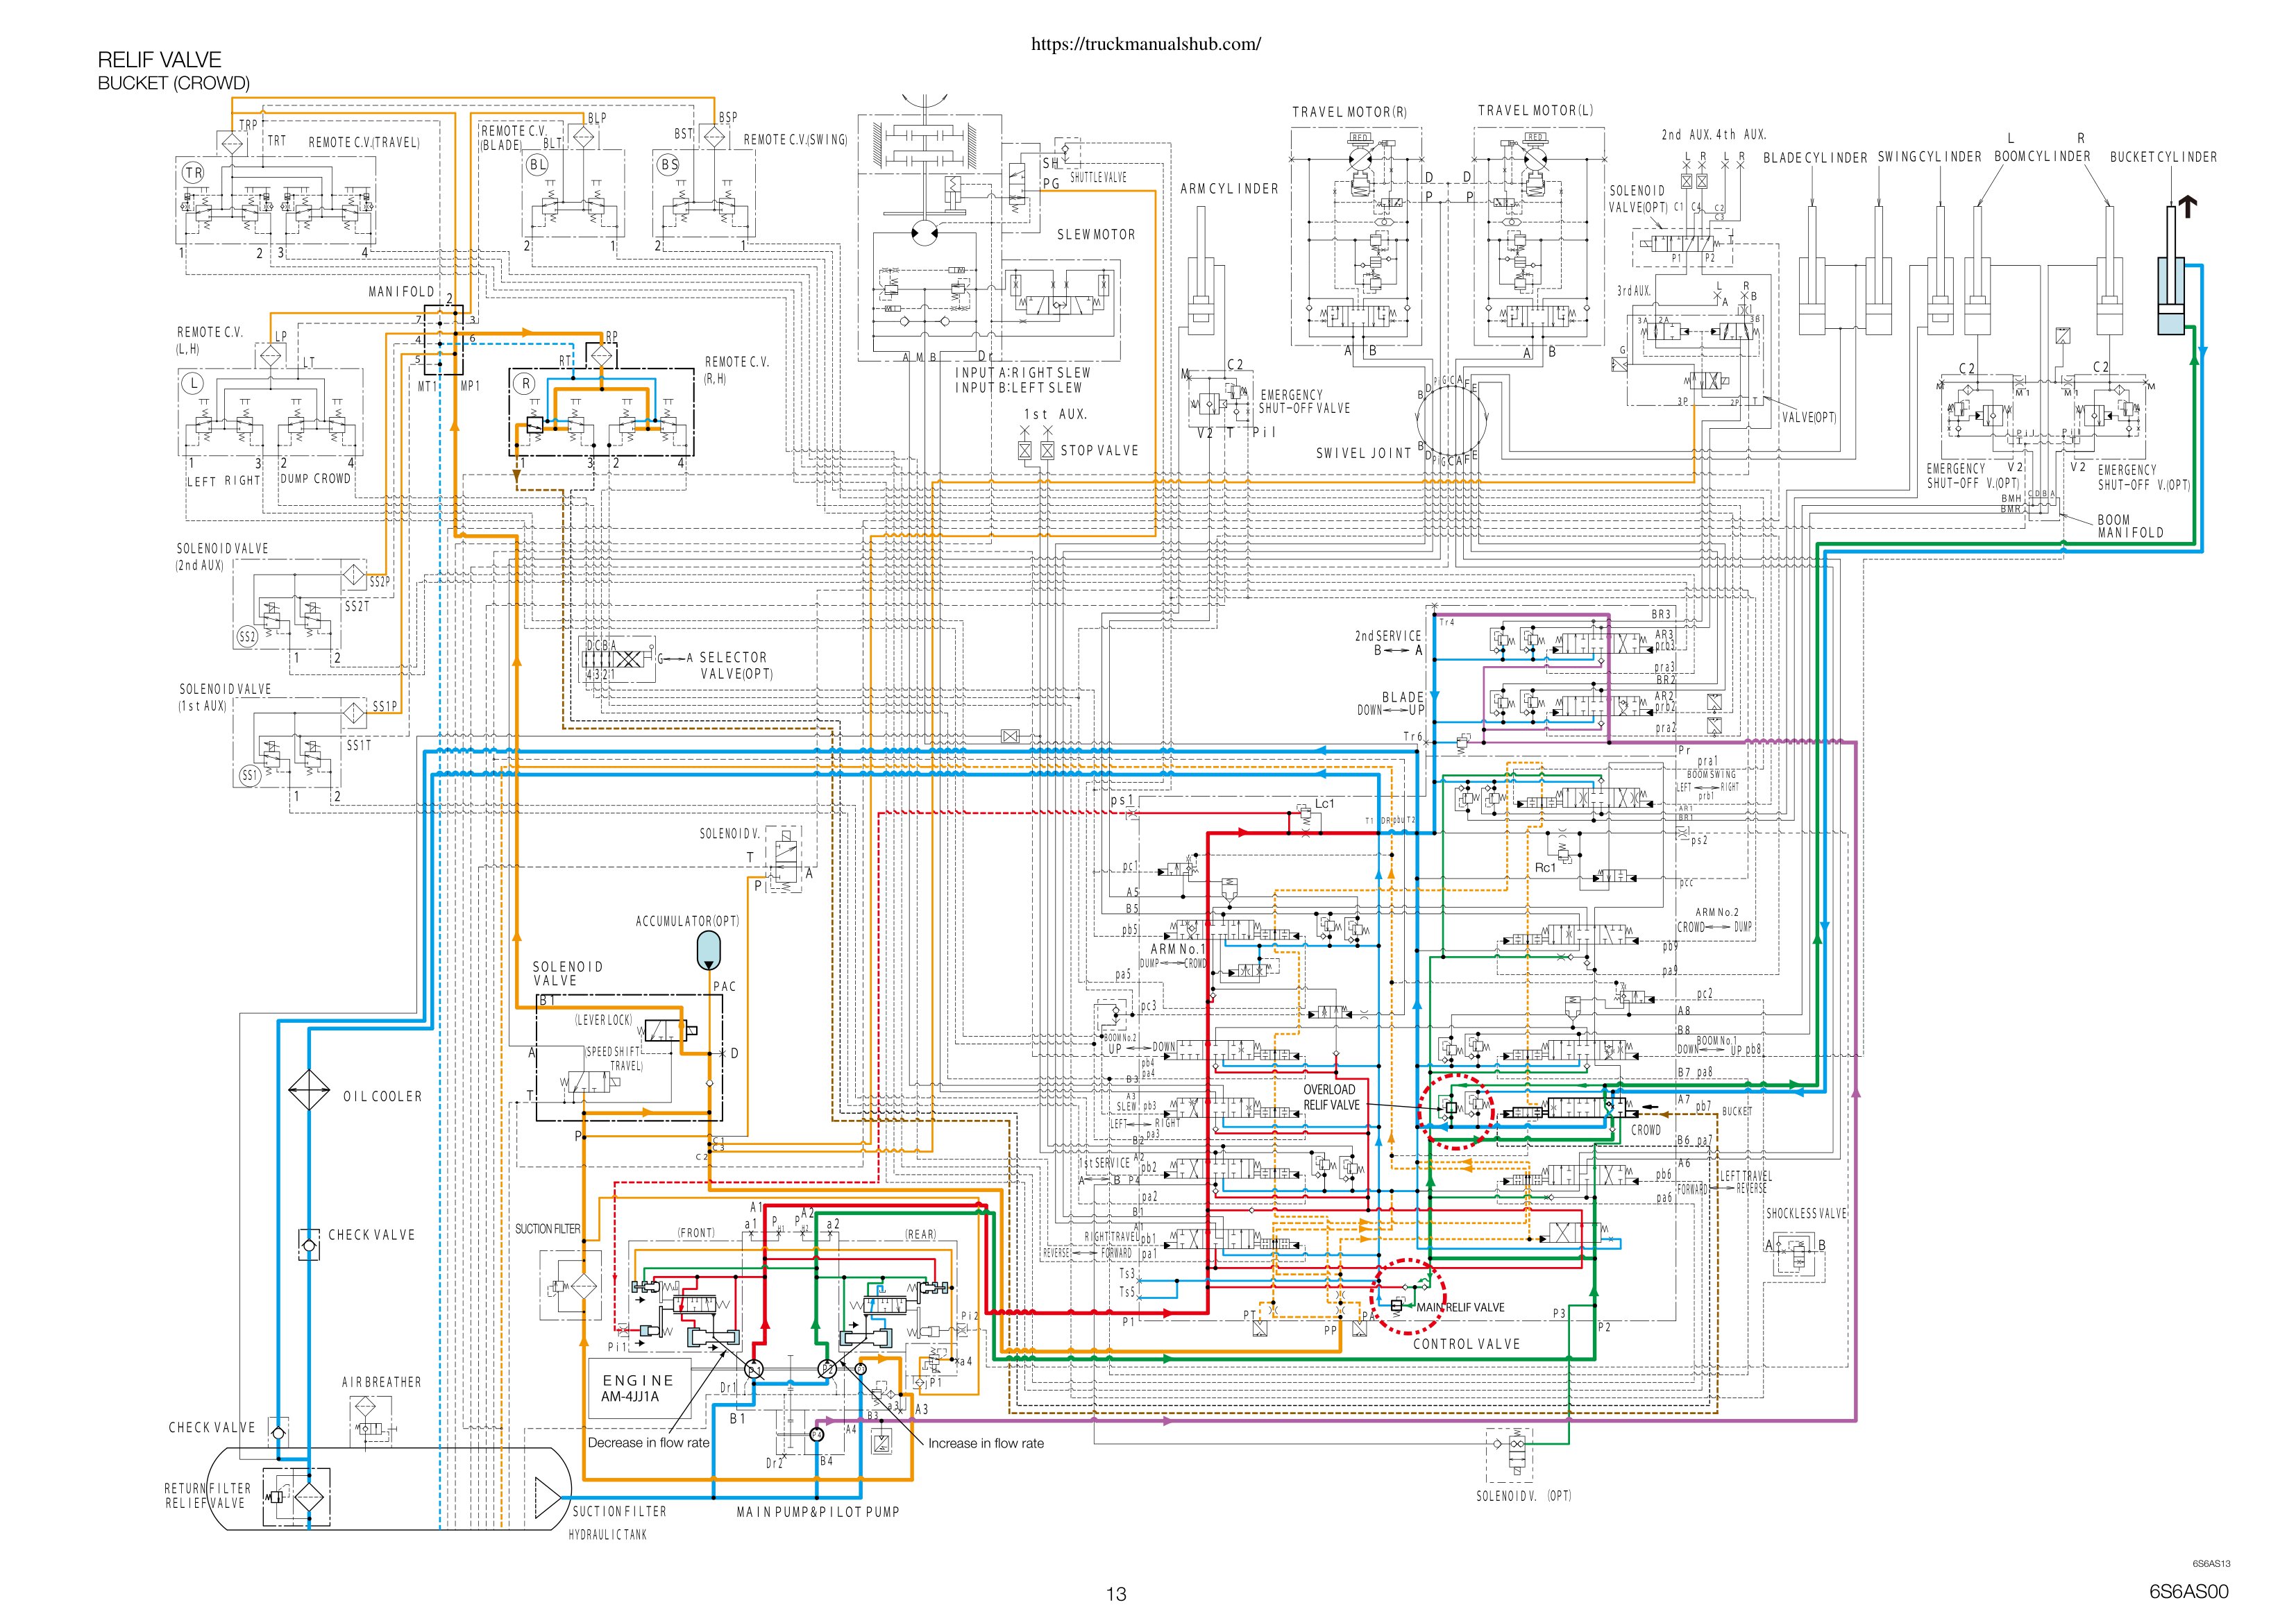Click the BLADE CYLINDER label
Screen dimensions: 2296x1623
(1815, 158)
